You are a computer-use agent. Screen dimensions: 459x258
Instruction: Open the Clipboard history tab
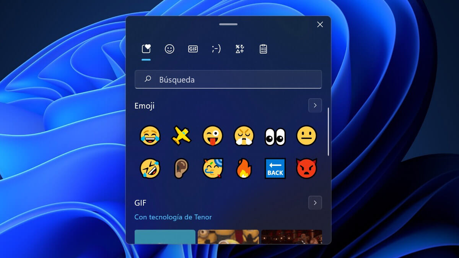click(x=263, y=49)
